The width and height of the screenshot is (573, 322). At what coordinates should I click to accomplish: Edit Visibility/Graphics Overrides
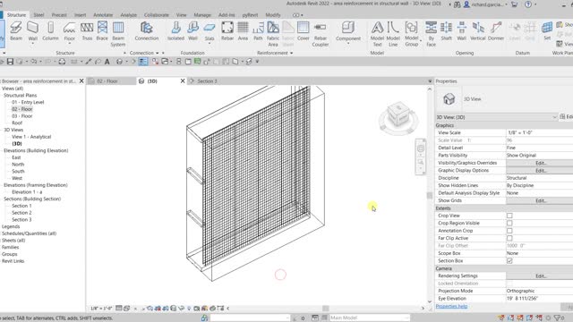(540, 163)
